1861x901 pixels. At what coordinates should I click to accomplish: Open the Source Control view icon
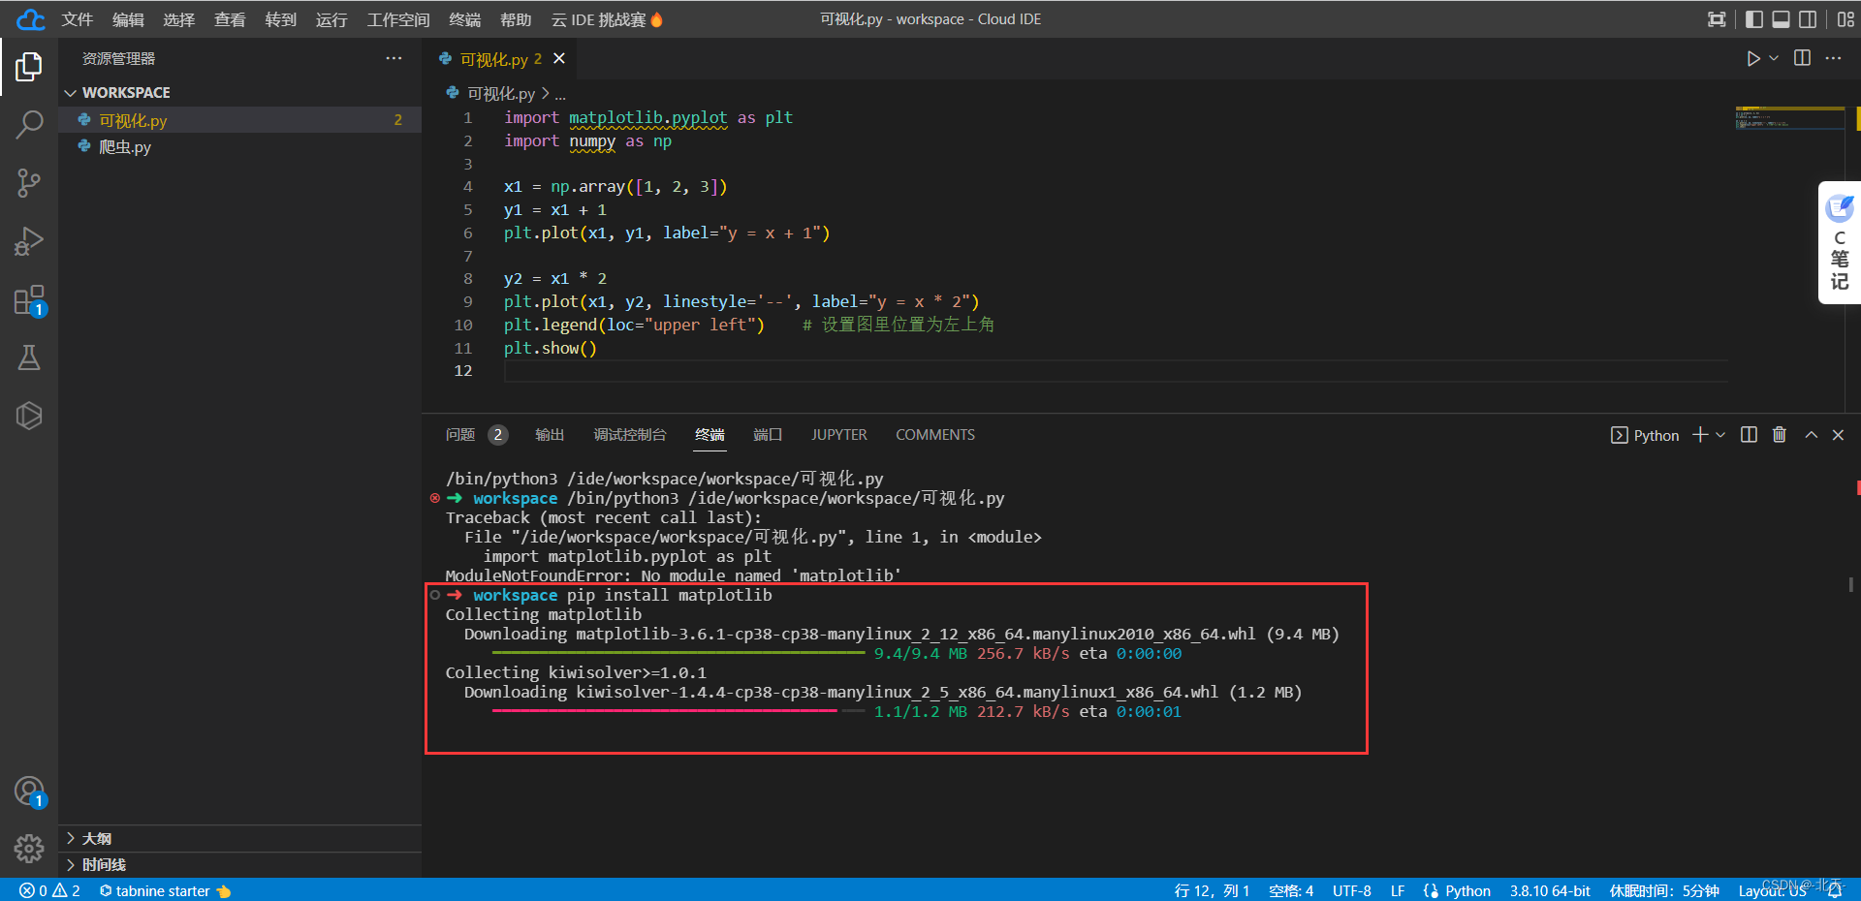[x=29, y=183]
